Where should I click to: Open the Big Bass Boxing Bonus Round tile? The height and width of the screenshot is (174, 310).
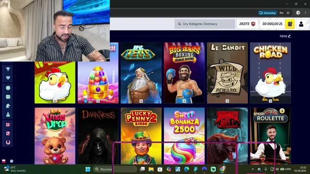184,73
